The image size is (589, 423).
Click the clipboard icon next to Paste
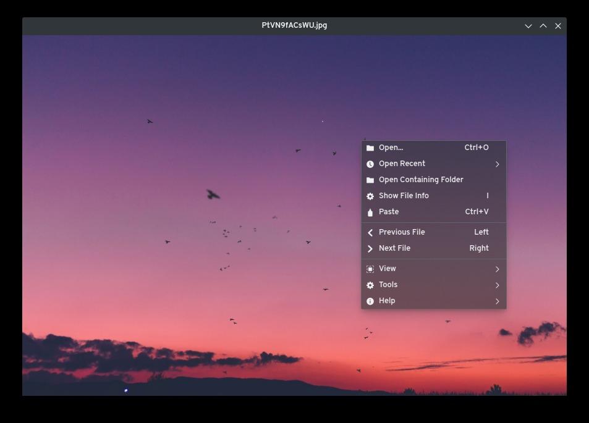370,211
